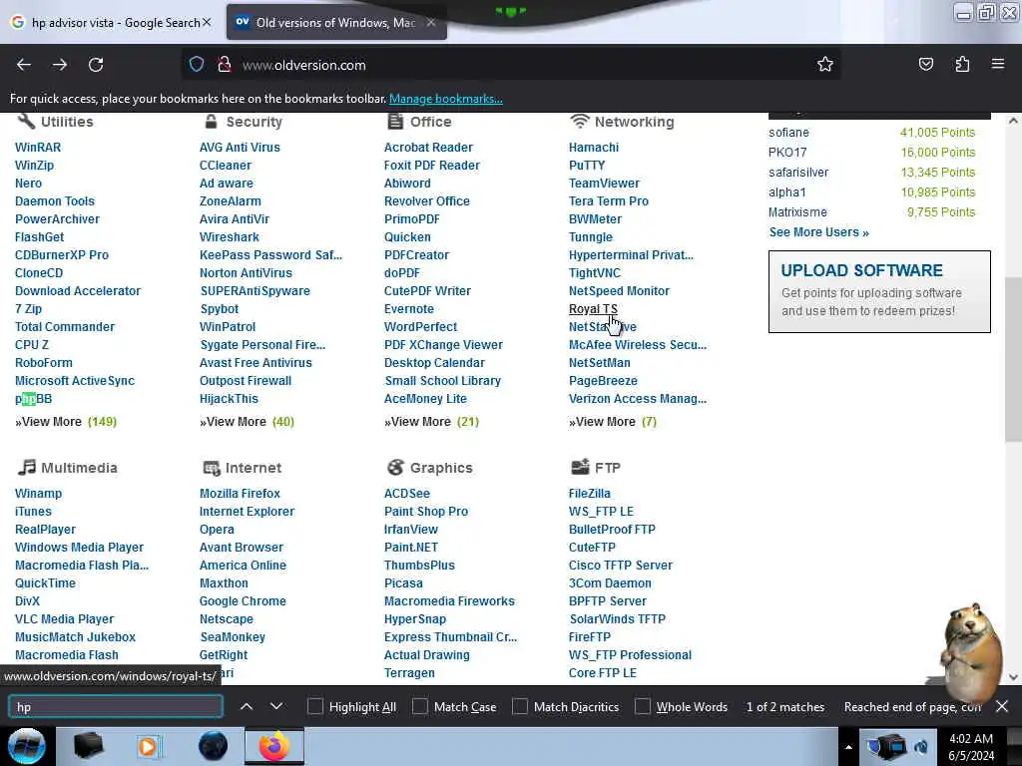Expand View More under Office

coord(431,422)
